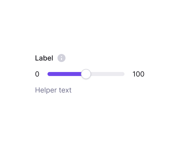Screen dimensions: 180x148
Task: Lower the value by clicking the purple bar
Action: [64, 74]
